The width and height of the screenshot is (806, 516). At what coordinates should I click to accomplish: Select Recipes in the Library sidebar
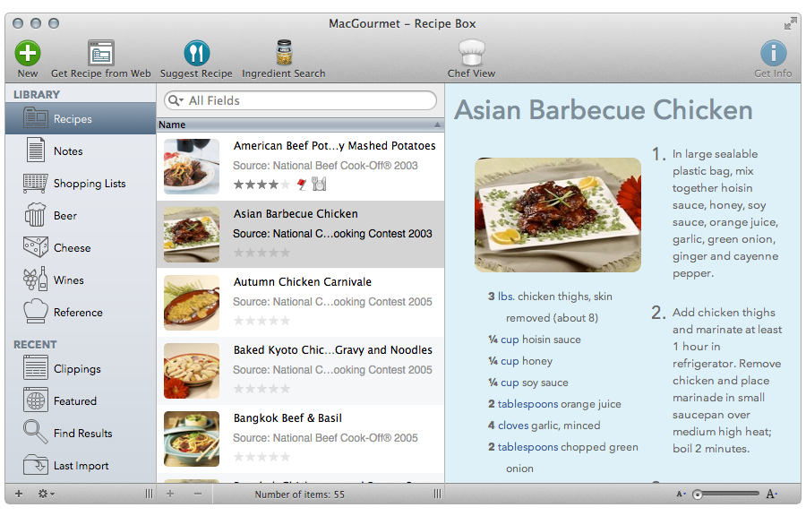pyautogui.click(x=81, y=119)
